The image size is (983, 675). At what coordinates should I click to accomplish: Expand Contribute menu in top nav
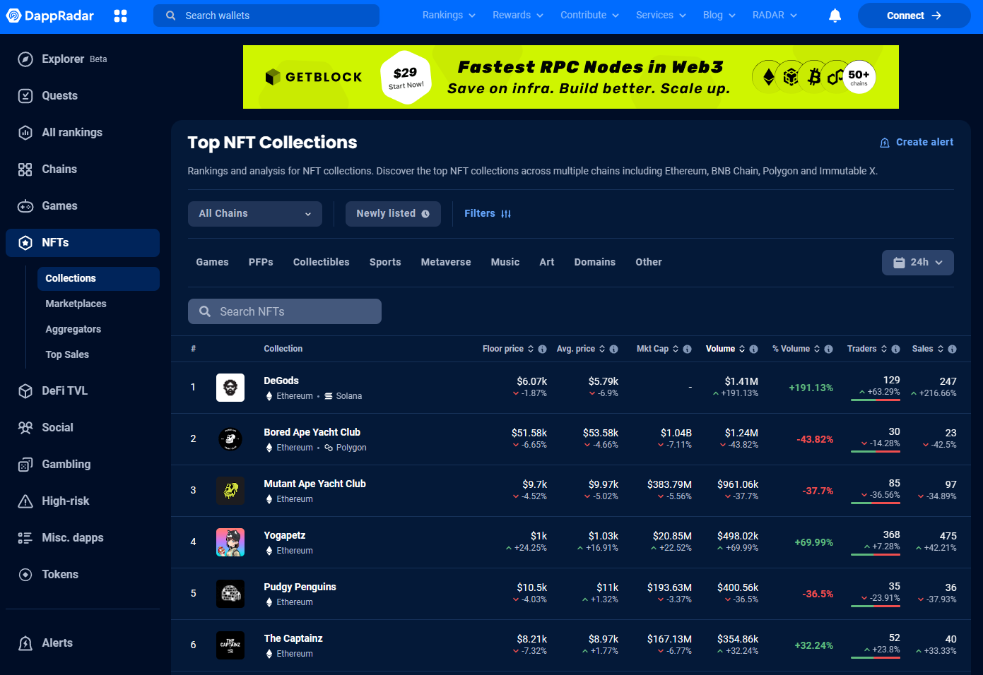coord(589,15)
